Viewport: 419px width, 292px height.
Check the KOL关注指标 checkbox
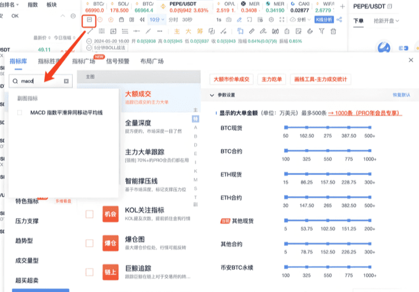tap(89, 214)
